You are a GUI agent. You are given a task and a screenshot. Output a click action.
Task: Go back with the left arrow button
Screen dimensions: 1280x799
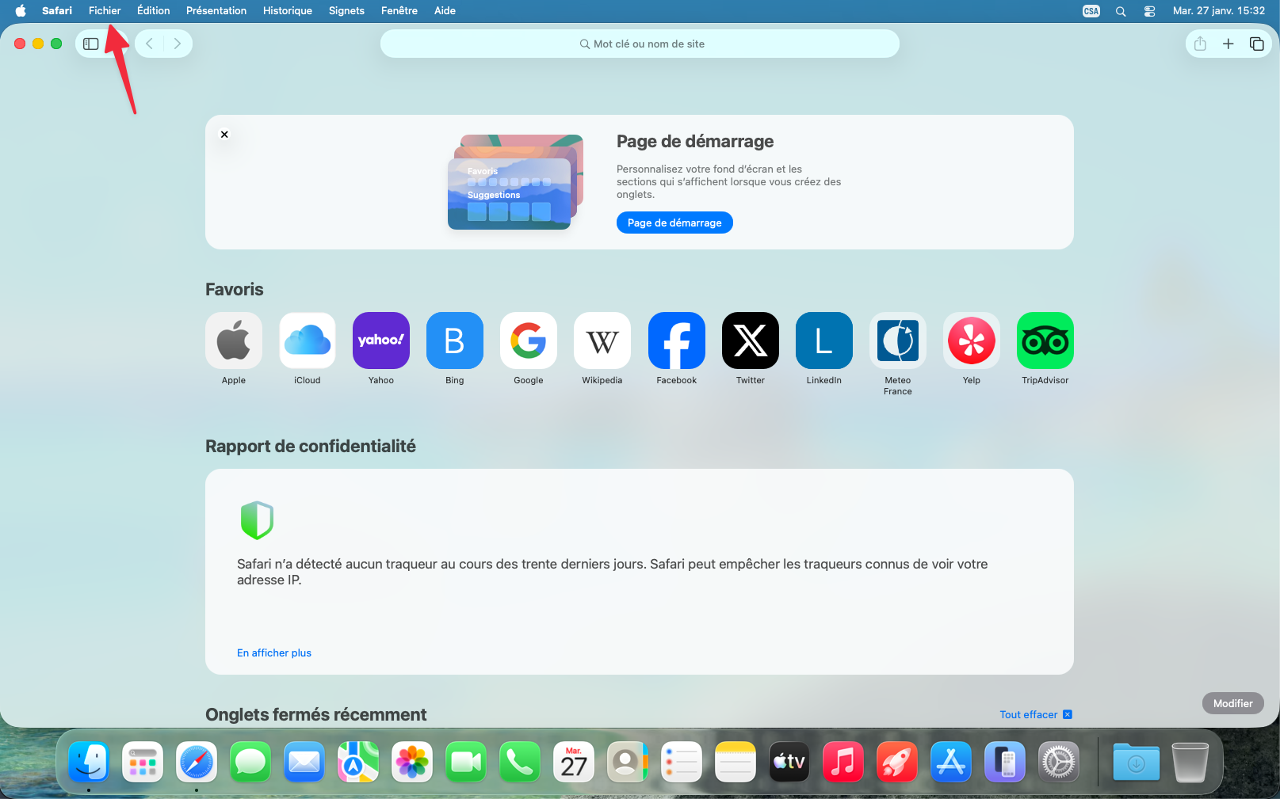(x=149, y=44)
